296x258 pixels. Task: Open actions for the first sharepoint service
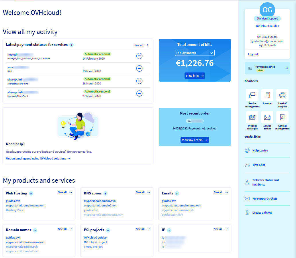(140, 81)
